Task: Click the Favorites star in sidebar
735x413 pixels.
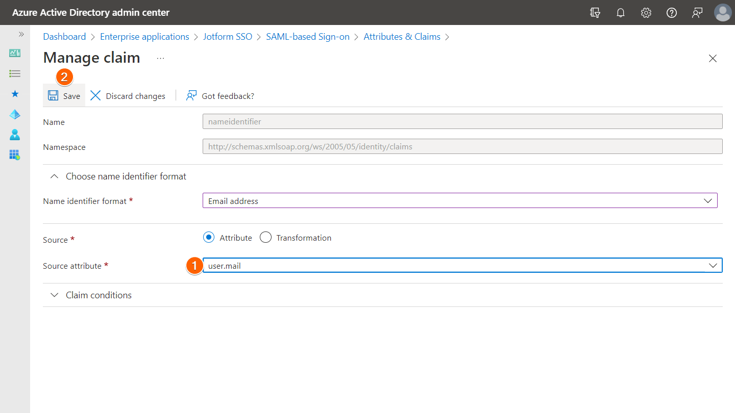Action: coord(15,94)
